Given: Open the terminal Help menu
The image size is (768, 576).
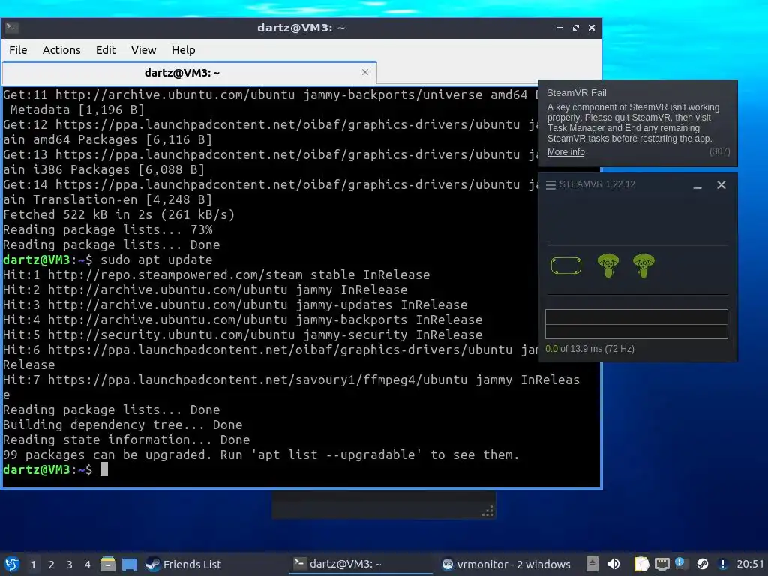Looking at the screenshot, I should click(x=183, y=50).
